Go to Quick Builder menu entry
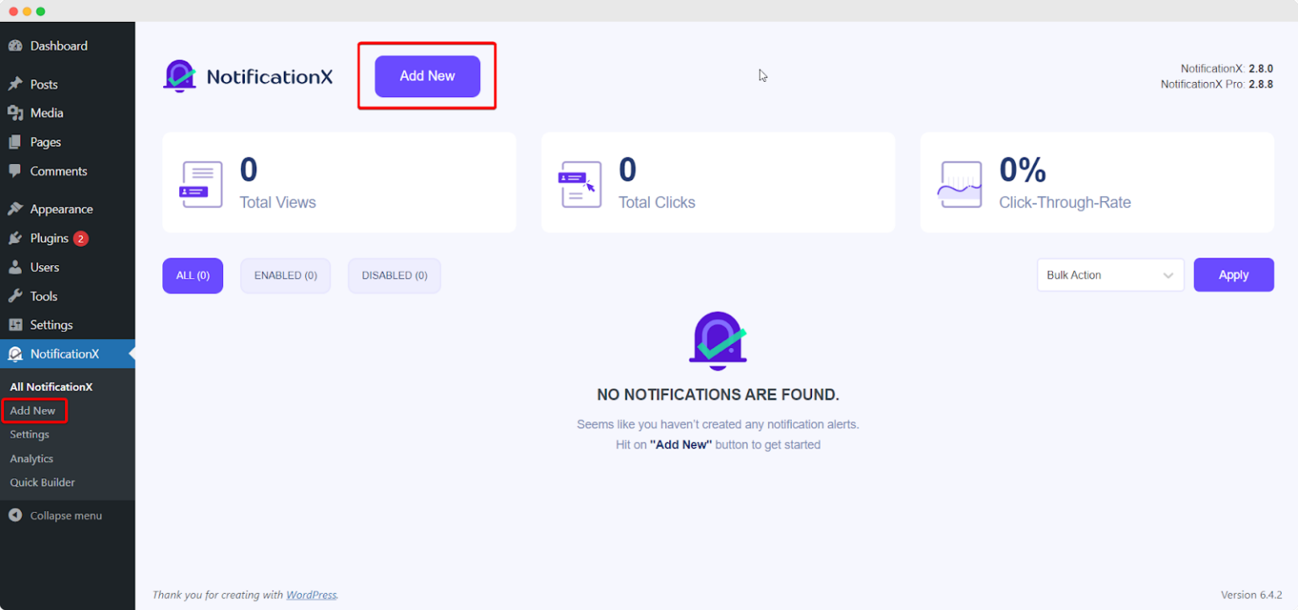Screen dimensions: 1298x610 [x=41, y=482]
